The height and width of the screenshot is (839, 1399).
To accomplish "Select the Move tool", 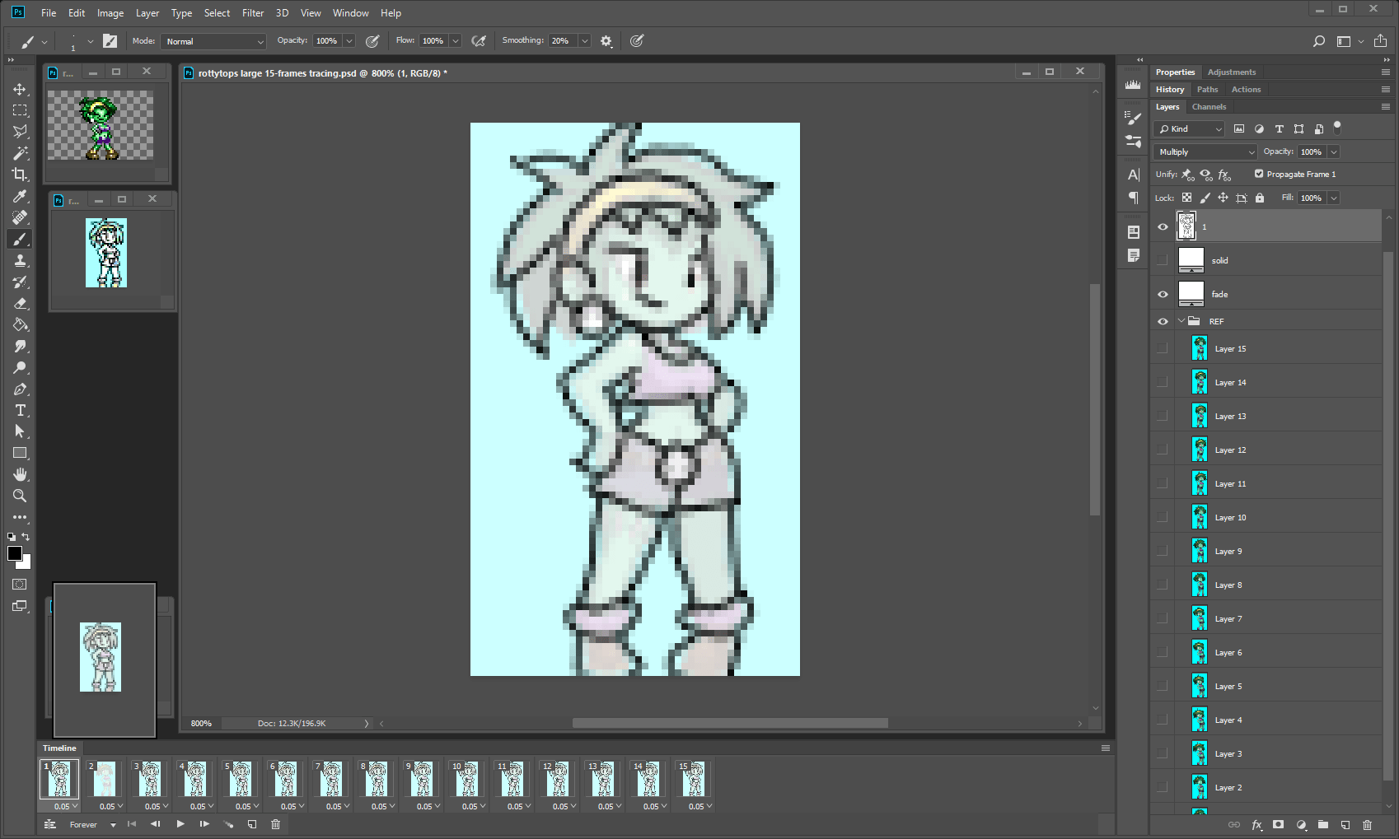I will pos(20,89).
